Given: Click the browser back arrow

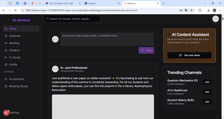Looking at the screenshot, I should 4,10.
